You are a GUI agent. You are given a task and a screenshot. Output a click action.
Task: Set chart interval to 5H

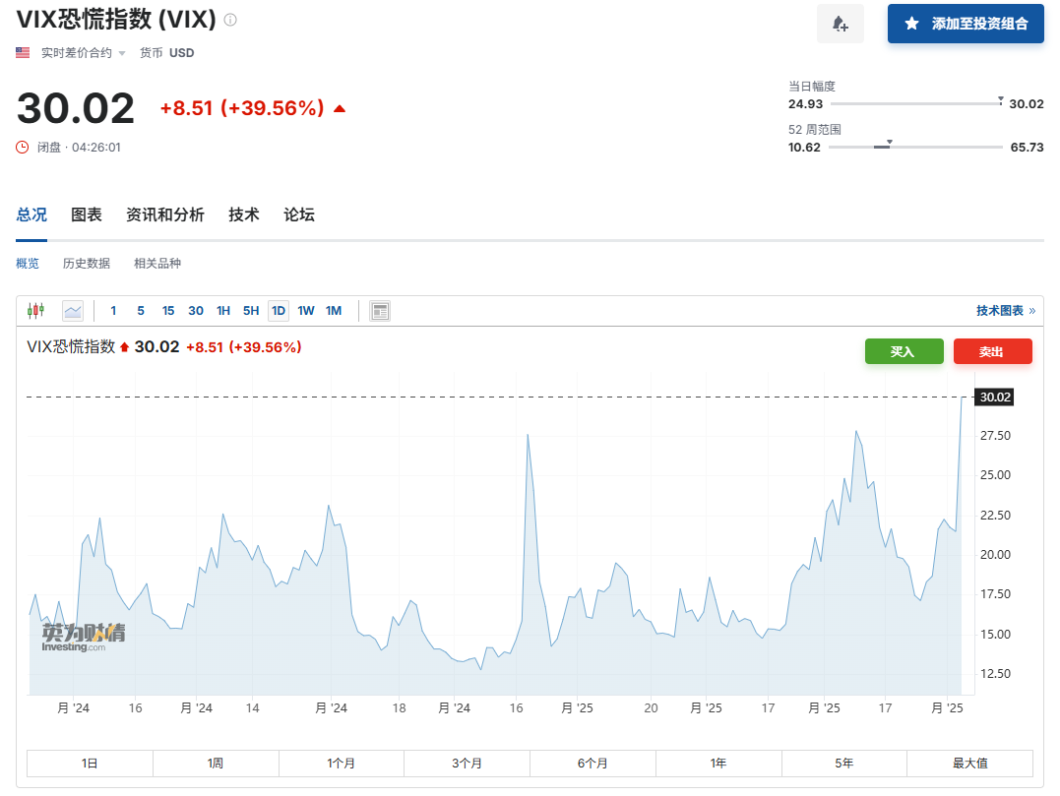click(x=251, y=311)
